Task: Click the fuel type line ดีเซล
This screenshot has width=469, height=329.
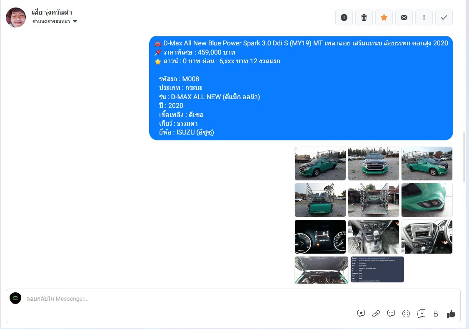Action: tap(181, 115)
